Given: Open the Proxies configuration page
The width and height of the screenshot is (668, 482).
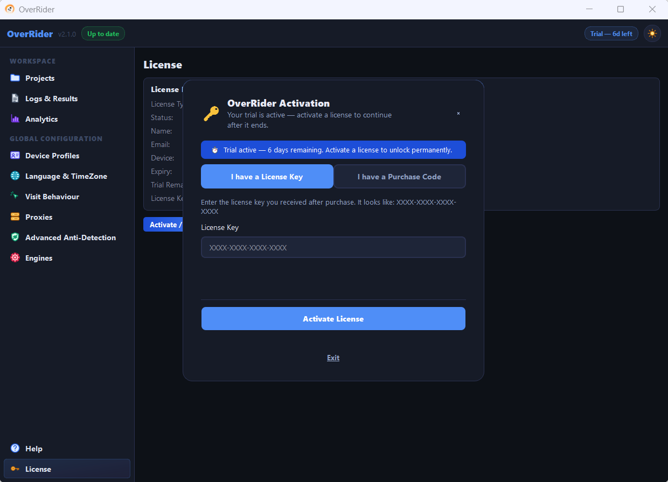Looking at the screenshot, I should click(x=67, y=217).
